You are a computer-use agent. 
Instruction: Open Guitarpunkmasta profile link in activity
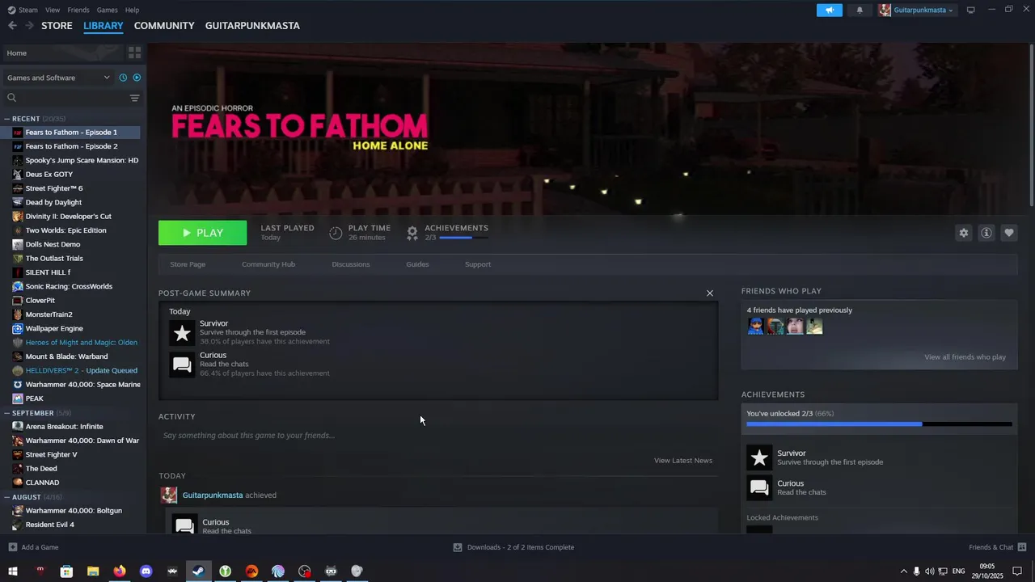click(x=213, y=496)
